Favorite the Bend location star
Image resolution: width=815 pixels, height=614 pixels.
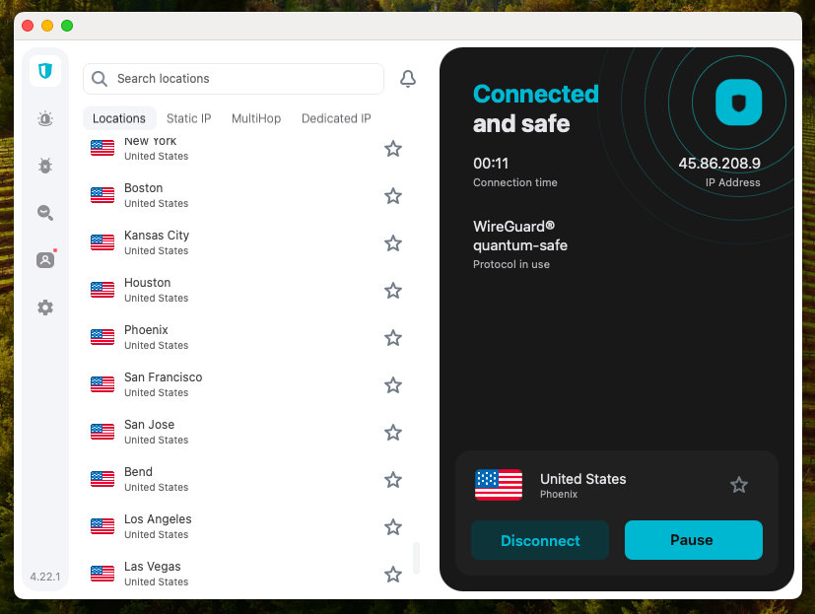pyautogui.click(x=393, y=480)
